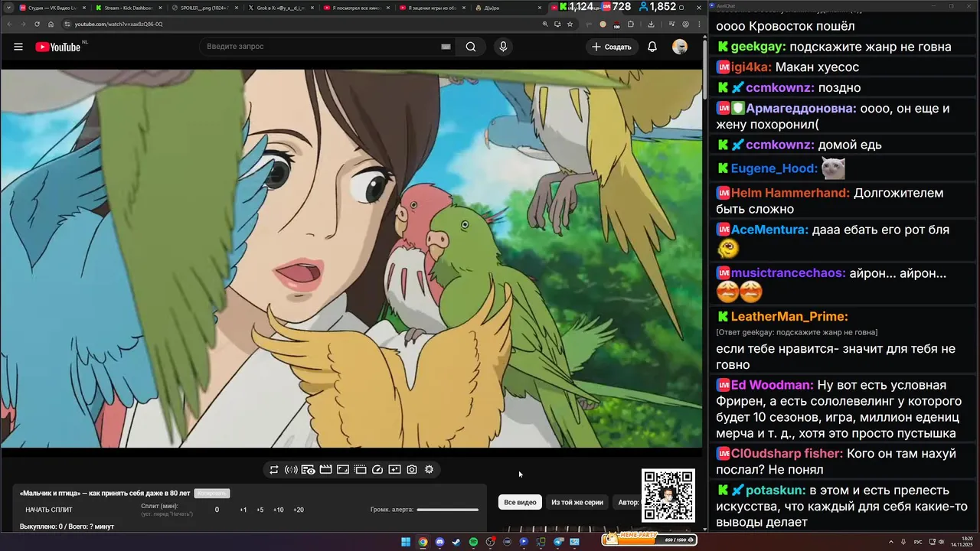Bookmark this page with the star icon

(570, 24)
